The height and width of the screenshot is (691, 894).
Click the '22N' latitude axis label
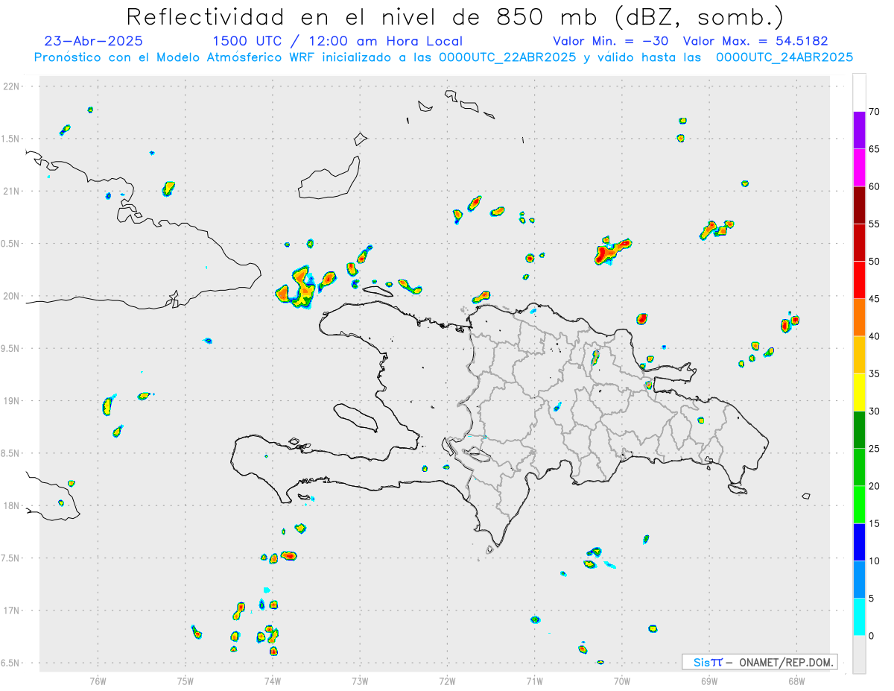click(12, 86)
